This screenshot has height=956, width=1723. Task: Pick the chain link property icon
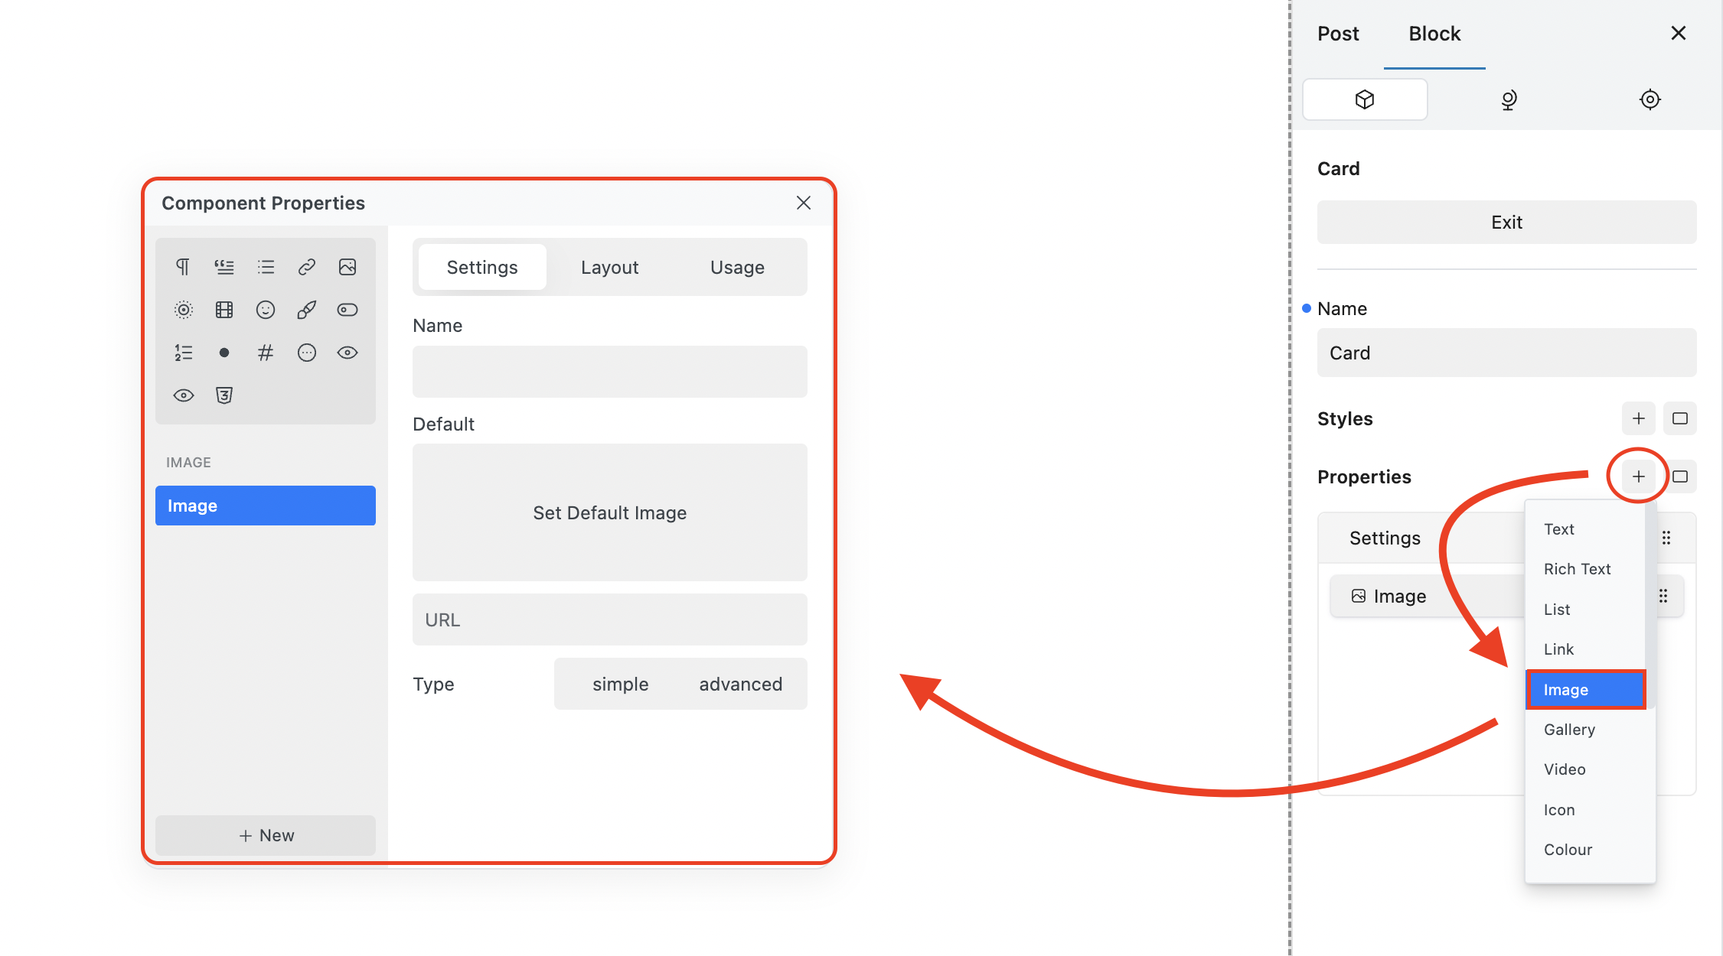pos(306,267)
